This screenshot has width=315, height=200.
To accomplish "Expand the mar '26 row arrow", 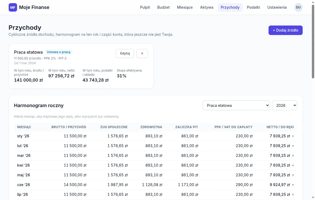I will coord(293,156).
